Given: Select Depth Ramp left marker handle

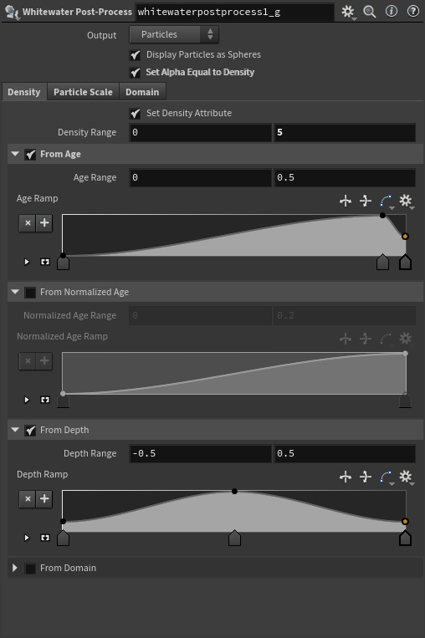Looking at the screenshot, I should tap(63, 538).
